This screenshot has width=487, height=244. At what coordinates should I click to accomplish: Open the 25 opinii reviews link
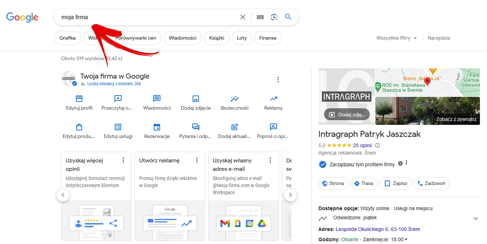[362, 145]
